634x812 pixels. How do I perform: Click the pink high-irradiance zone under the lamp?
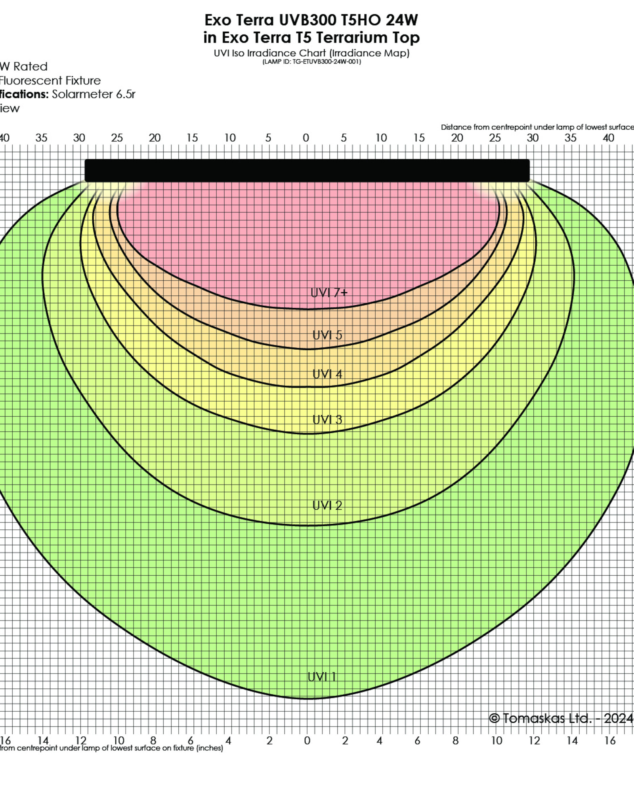point(307,238)
